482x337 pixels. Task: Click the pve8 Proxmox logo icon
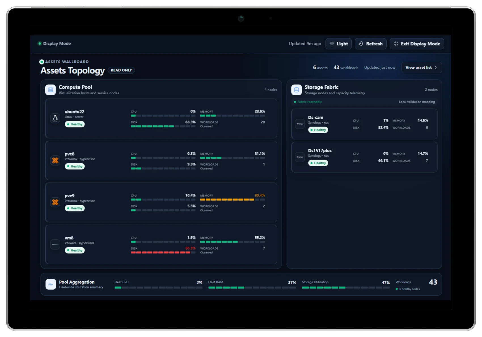coord(55,160)
